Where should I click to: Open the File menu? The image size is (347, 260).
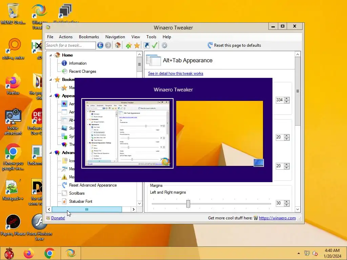coord(50,37)
